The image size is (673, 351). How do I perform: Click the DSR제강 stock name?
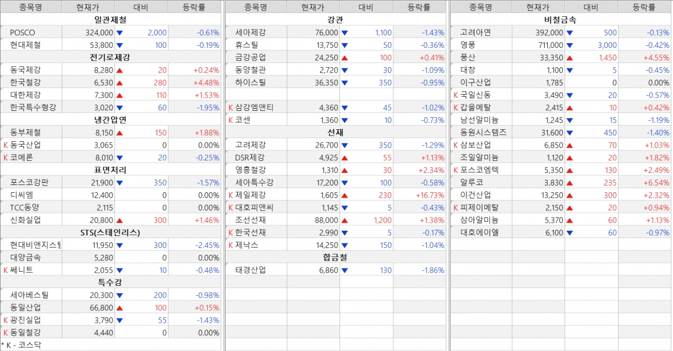[x=250, y=158]
